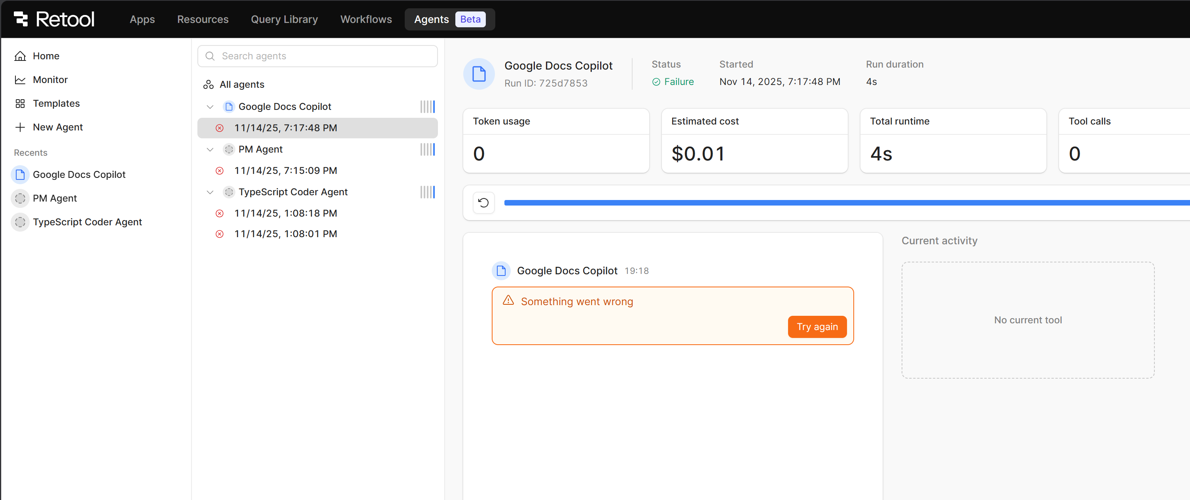Click the Home house icon
1190x500 pixels.
point(20,56)
